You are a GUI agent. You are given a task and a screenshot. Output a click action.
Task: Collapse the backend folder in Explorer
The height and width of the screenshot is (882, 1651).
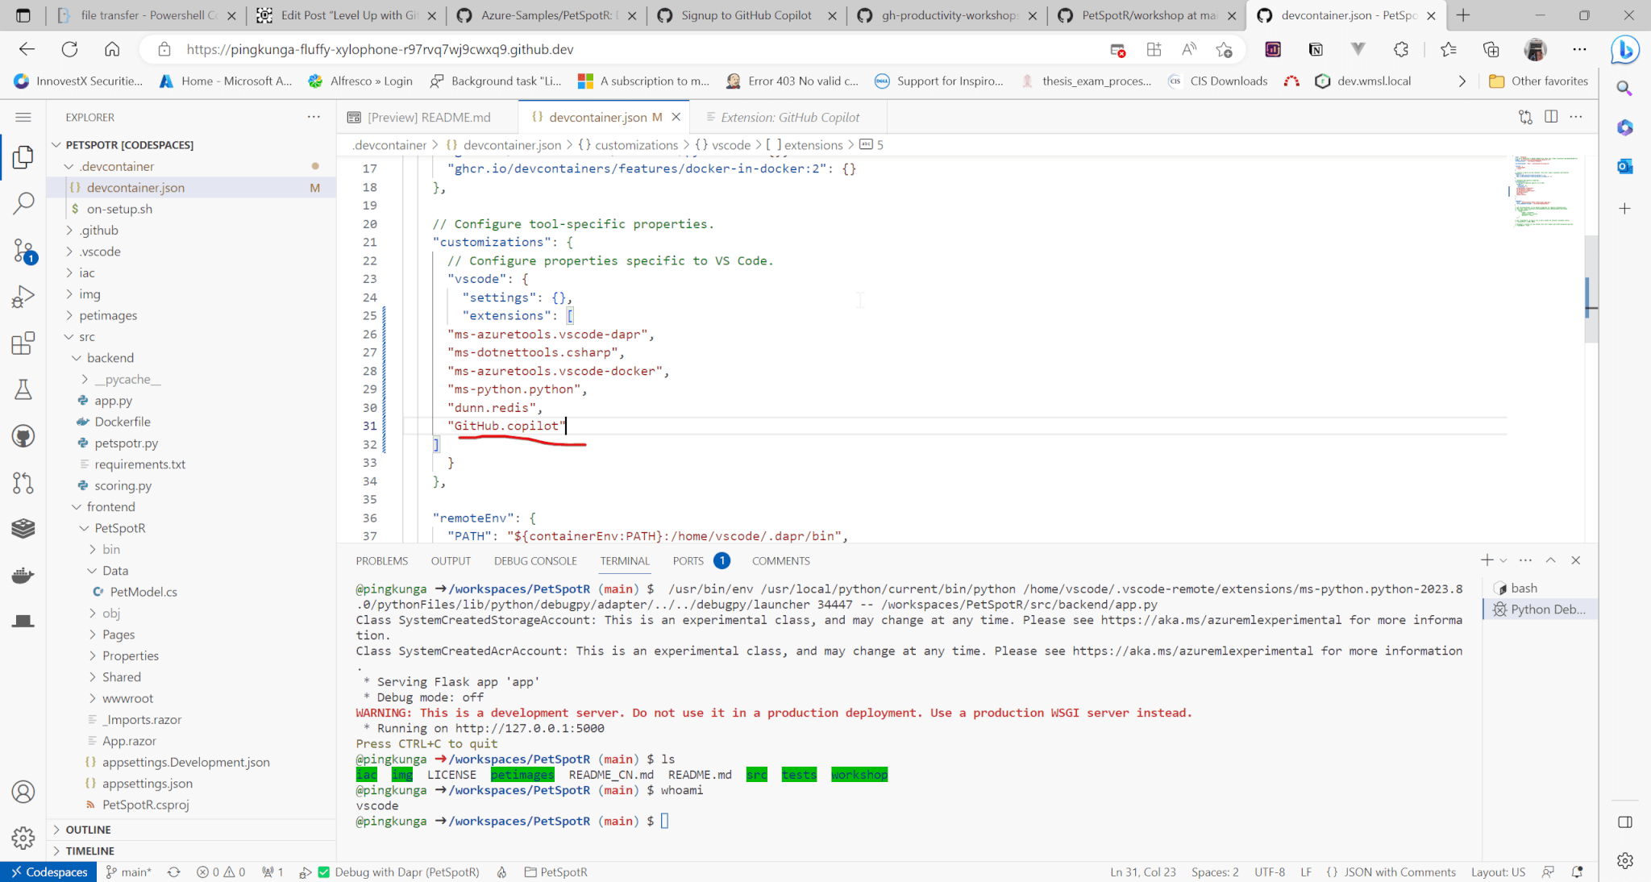[110, 357]
